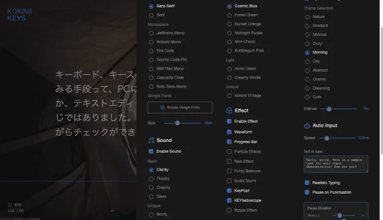Toggle Pause on Punctuation checkbox

point(307,192)
